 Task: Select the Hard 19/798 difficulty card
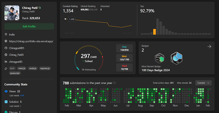pos(124,68)
